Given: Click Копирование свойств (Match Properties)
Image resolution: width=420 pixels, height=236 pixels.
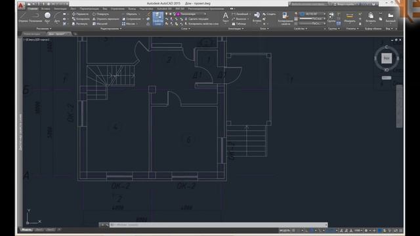Looking at the screenshot, I should click(x=285, y=19).
